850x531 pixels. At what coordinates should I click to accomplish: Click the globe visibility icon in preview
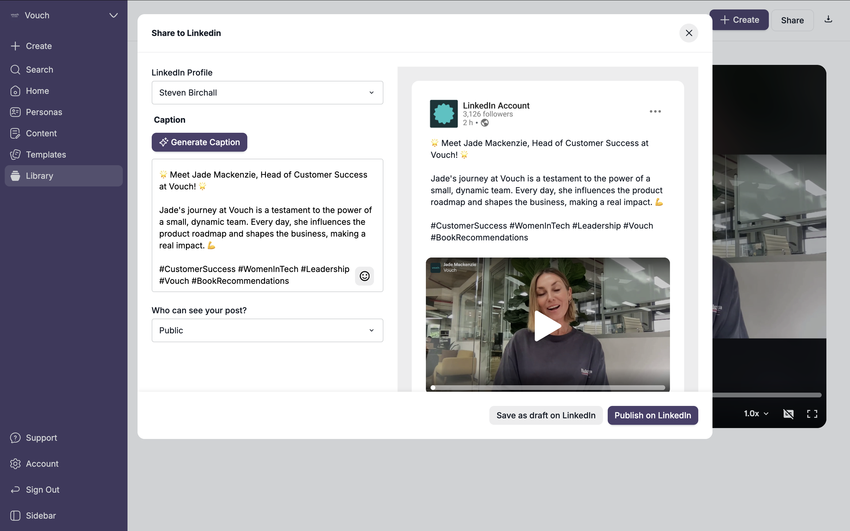(485, 122)
